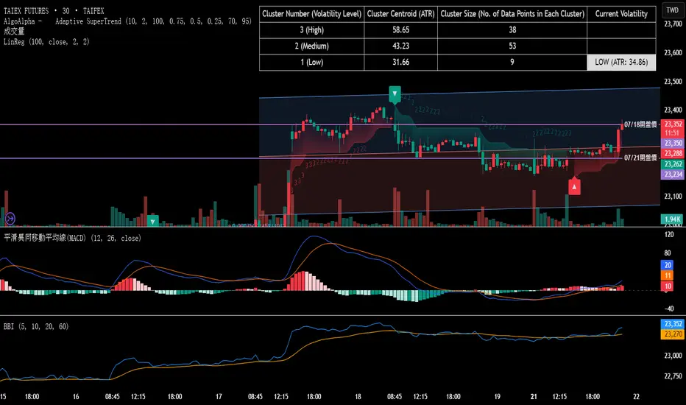
Task: Click the date 18 on time axis
Action: [358, 397]
